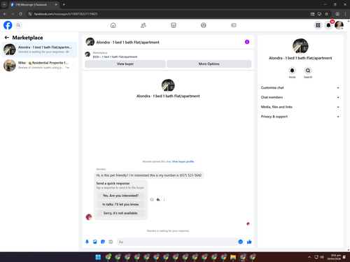Screen dimensions: 350x262
Task: Click the Messenger Facebook browser tab
Action: coord(34,5)
